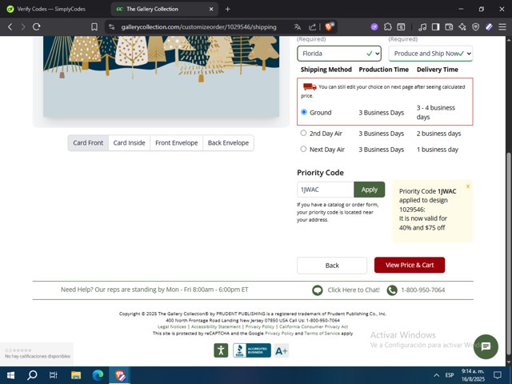Open a new browser tab

pos(227,9)
